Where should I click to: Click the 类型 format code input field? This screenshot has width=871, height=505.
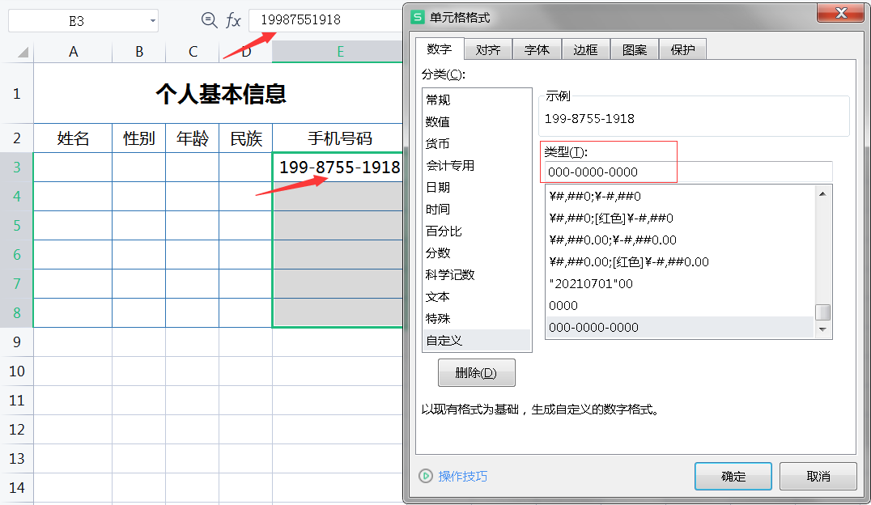(x=688, y=172)
